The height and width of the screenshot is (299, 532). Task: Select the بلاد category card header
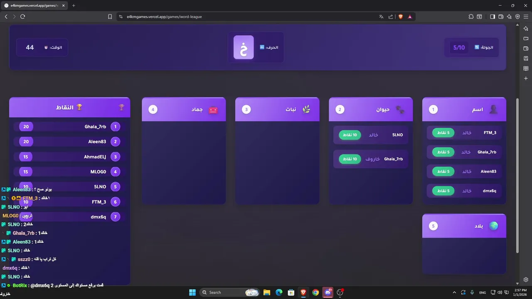coord(464,226)
